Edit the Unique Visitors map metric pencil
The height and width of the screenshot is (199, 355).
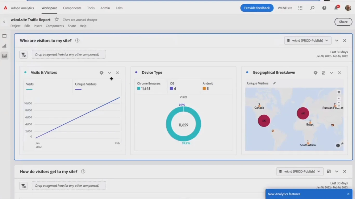click(x=274, y=83)
